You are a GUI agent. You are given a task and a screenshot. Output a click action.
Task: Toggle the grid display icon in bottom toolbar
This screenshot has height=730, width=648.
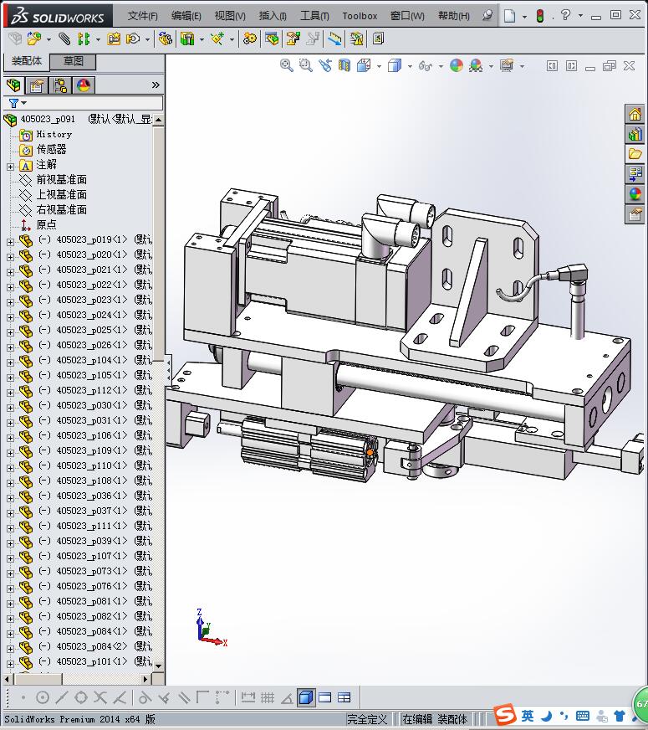tap(268, 697)
